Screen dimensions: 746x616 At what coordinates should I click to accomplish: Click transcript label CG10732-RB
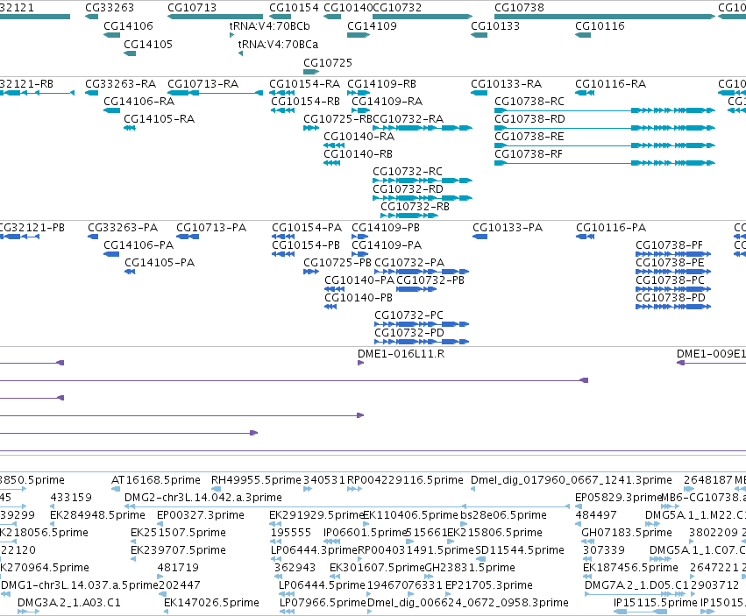[x=415, y=207]
